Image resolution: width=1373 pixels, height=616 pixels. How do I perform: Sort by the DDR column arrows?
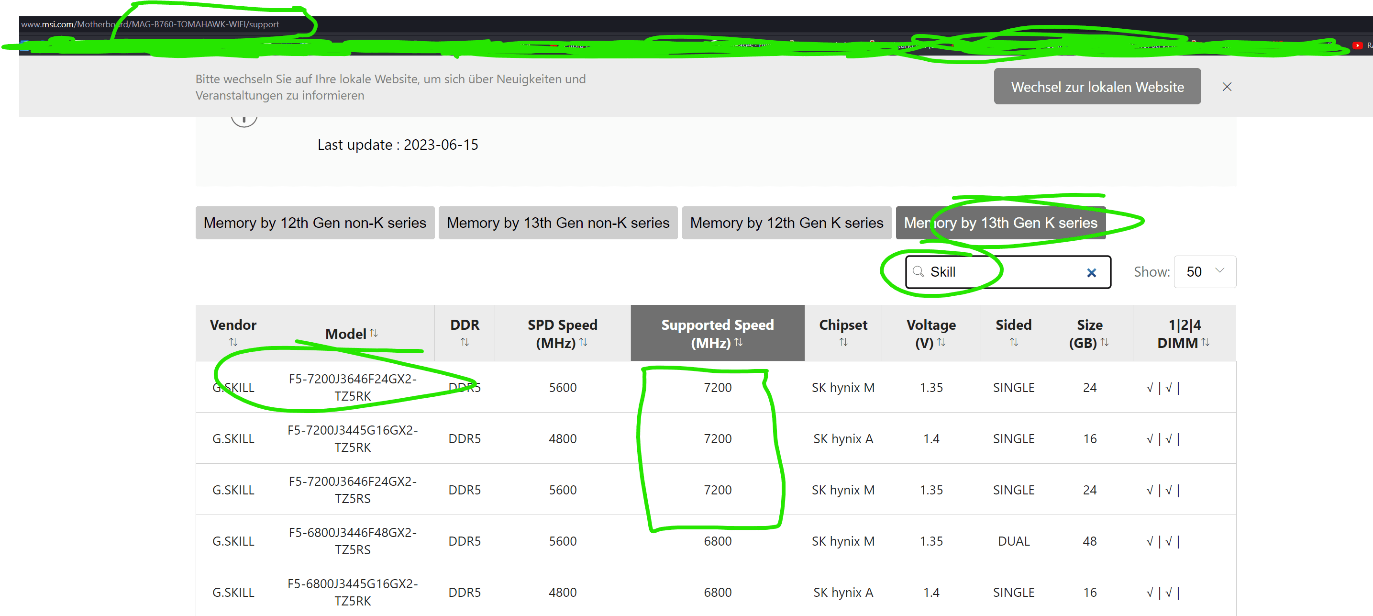464,342
